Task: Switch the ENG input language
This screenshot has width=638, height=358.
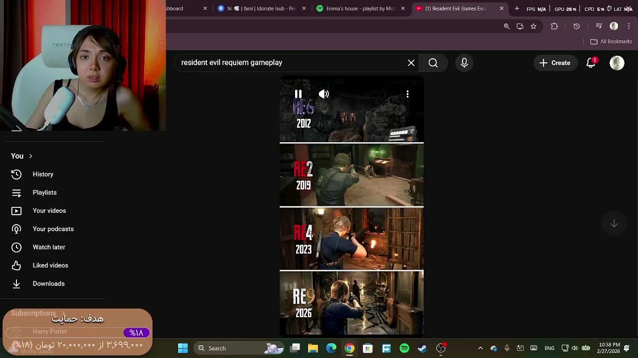Action: pos(549,348)
